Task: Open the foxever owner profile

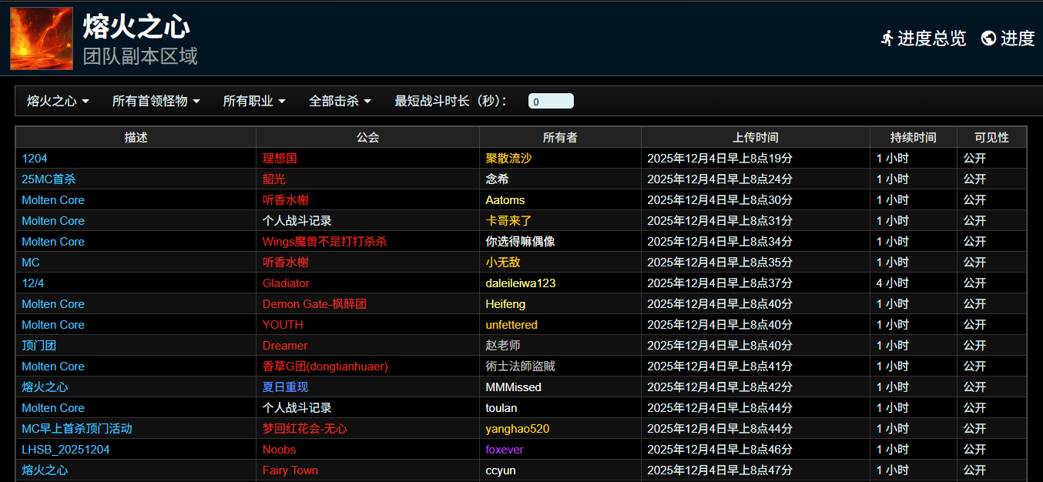Action: pyautogui.click(x=504, y=450)
